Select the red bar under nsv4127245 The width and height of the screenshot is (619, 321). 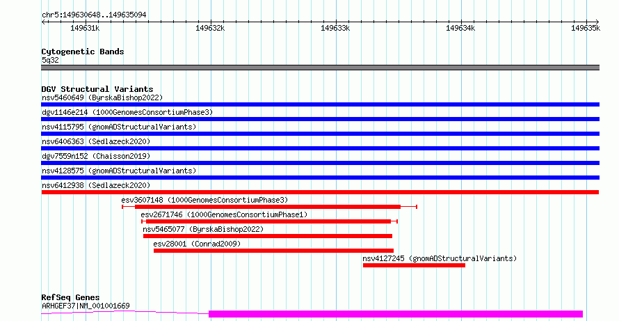pos(414,265)
